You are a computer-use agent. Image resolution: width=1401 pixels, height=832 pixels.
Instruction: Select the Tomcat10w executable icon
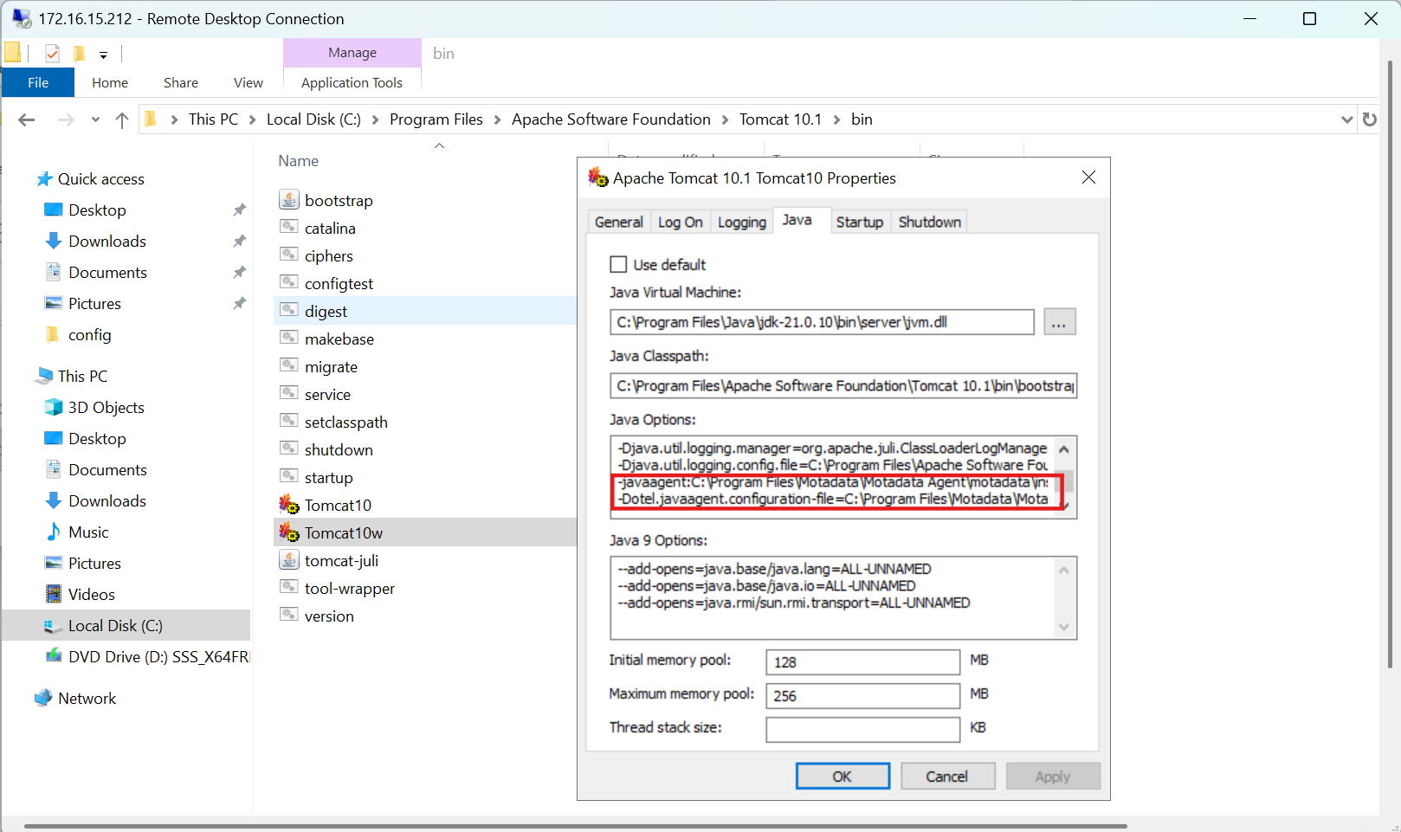[x=289, y=532]
